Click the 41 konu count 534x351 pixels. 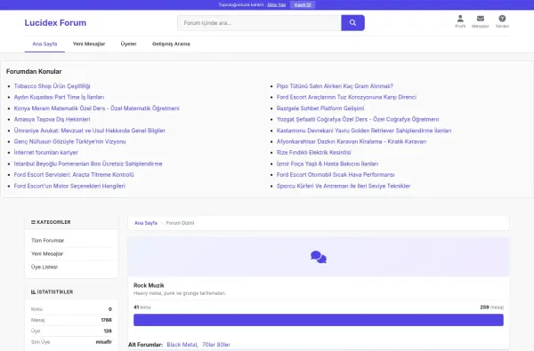coord(142,307)
